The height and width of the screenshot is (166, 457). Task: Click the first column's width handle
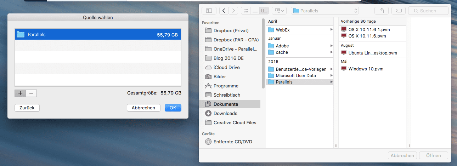[x=335, y=145]
